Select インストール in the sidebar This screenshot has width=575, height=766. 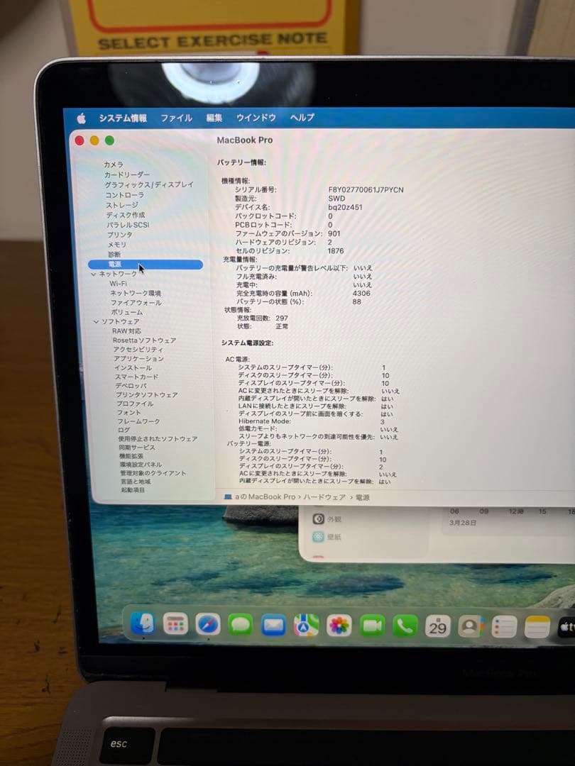(x=133, y=367)
